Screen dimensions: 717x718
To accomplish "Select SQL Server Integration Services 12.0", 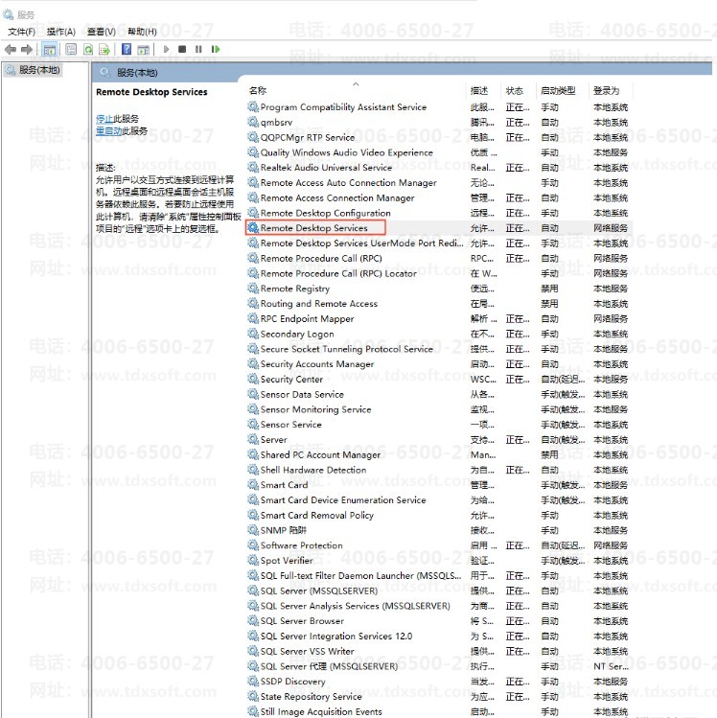I will (440, 636).
